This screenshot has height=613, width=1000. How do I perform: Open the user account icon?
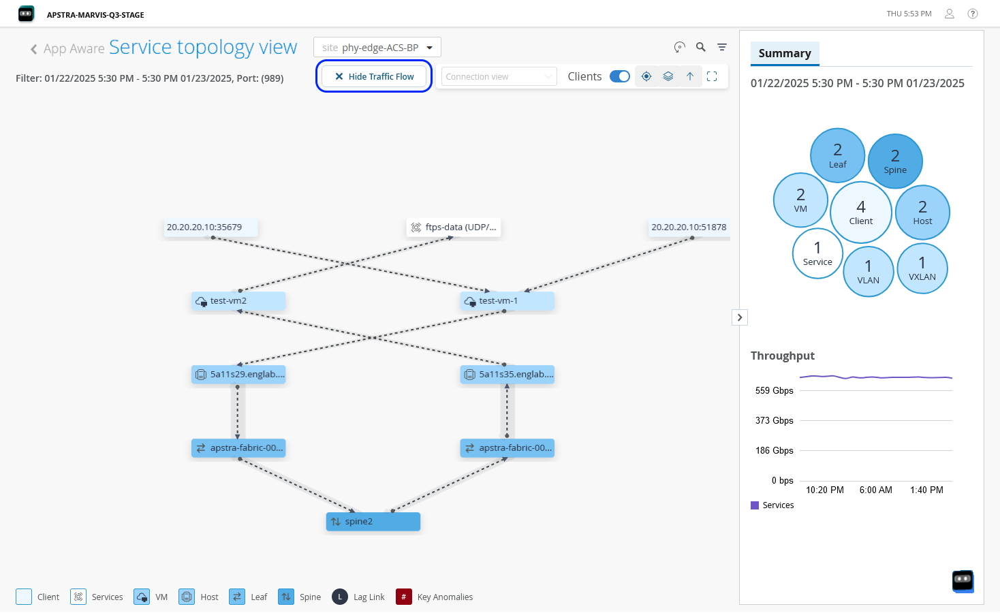949,14
